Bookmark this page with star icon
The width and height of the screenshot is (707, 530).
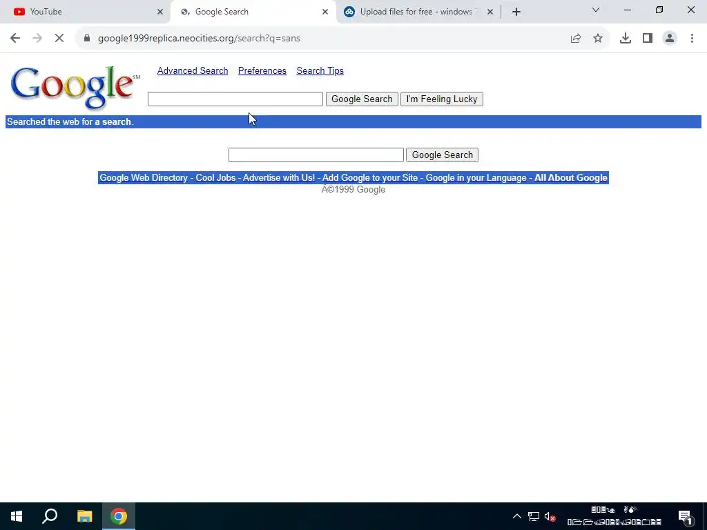coord(598,39)
